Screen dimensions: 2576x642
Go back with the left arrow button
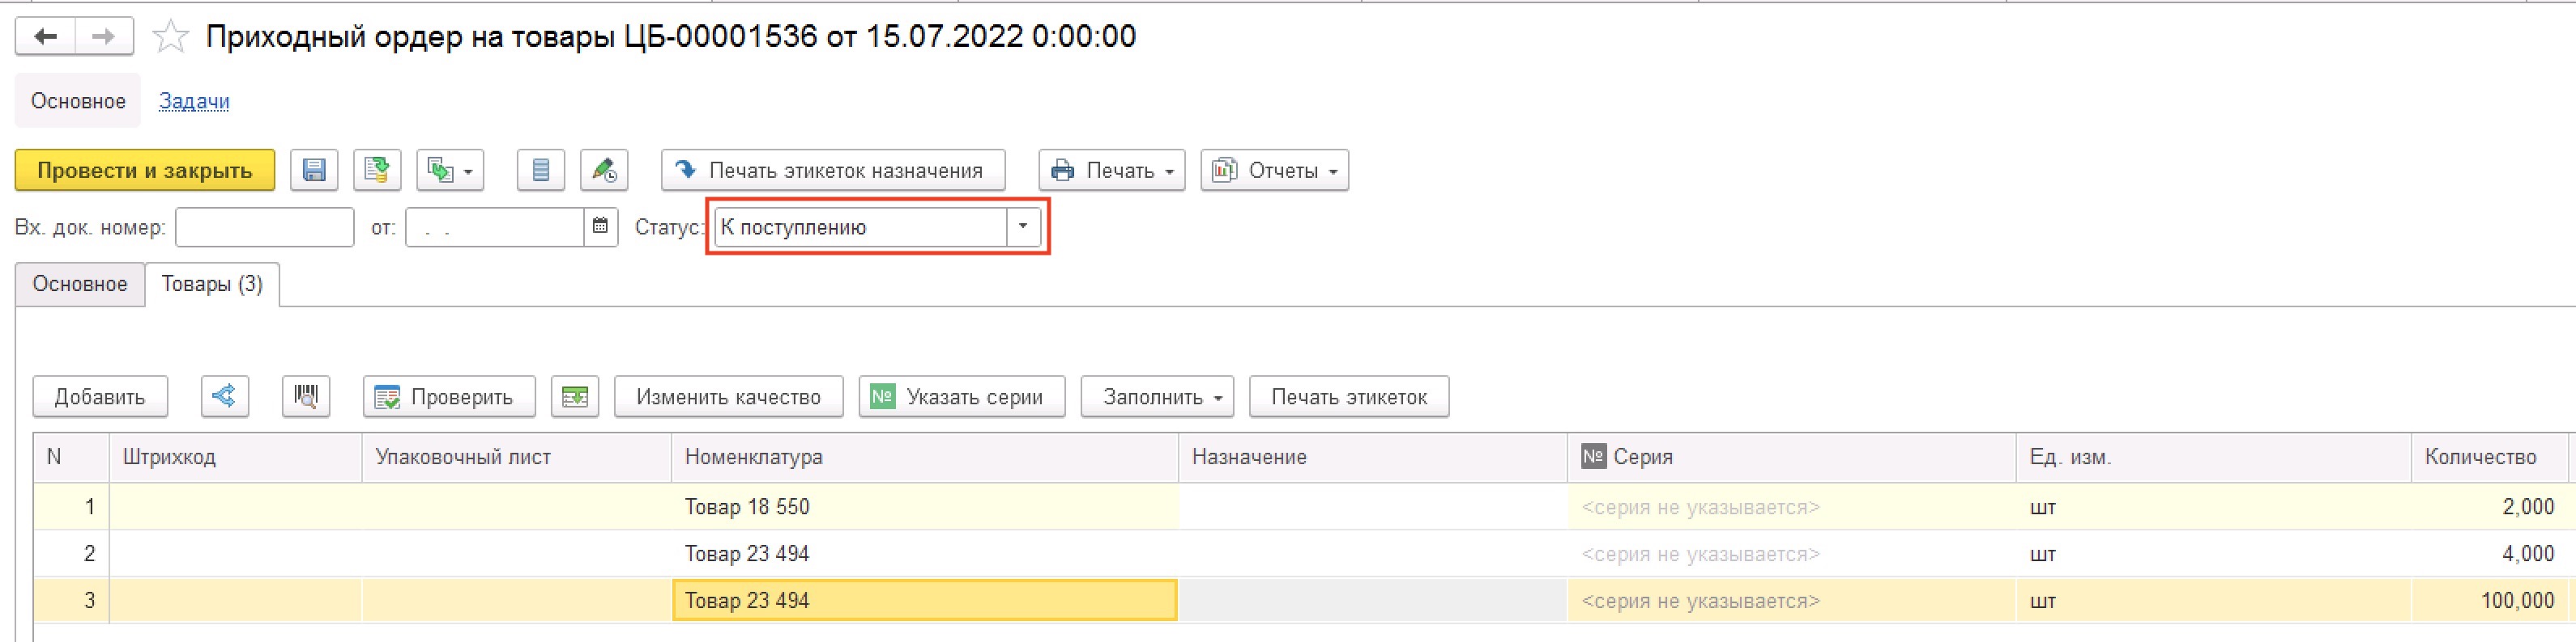pos(45,37)
